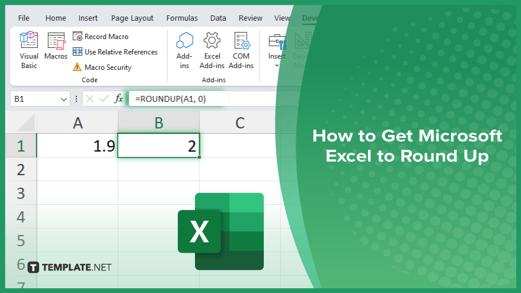
Task: Switch to the Data tab
Action: tap(218, 18)
